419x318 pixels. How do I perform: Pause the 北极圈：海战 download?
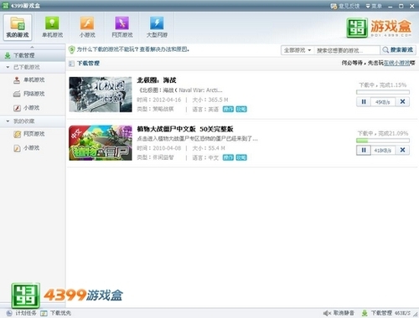[364, 102]
